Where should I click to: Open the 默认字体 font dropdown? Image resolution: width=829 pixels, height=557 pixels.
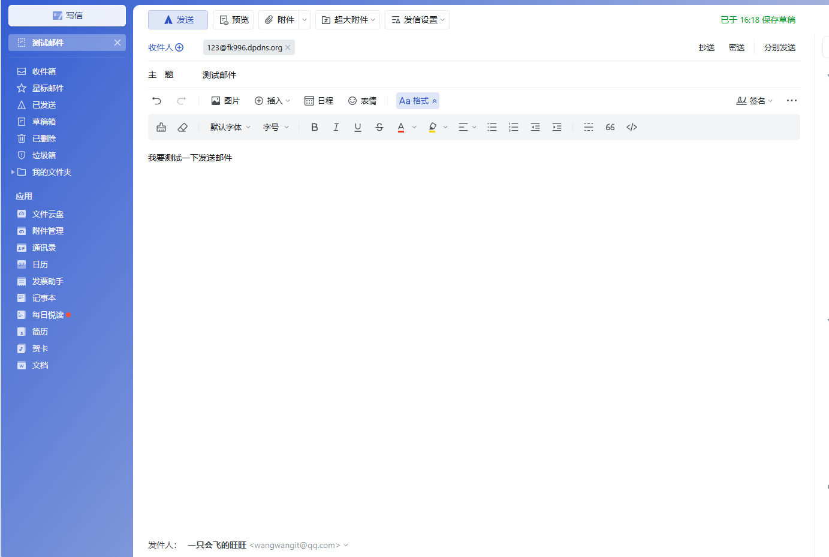(231, 127)
